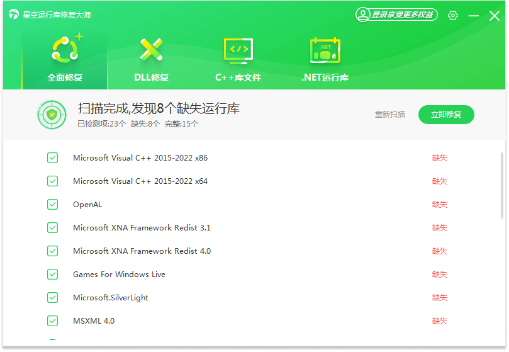
Task: Click the app logo in title bar
Action: point(14,14)
